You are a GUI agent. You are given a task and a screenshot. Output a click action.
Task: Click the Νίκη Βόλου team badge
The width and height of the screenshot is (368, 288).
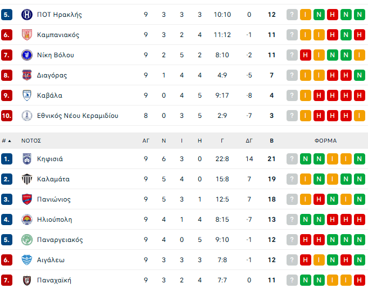(x=26, y=55)
